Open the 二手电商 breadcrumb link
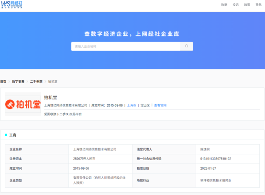 36,82
